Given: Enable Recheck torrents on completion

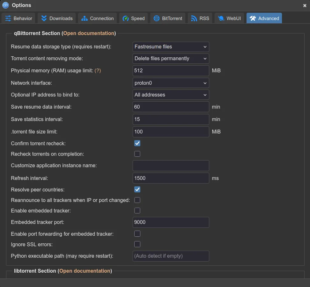Looking at the screenshot, I should click(137, 154).
